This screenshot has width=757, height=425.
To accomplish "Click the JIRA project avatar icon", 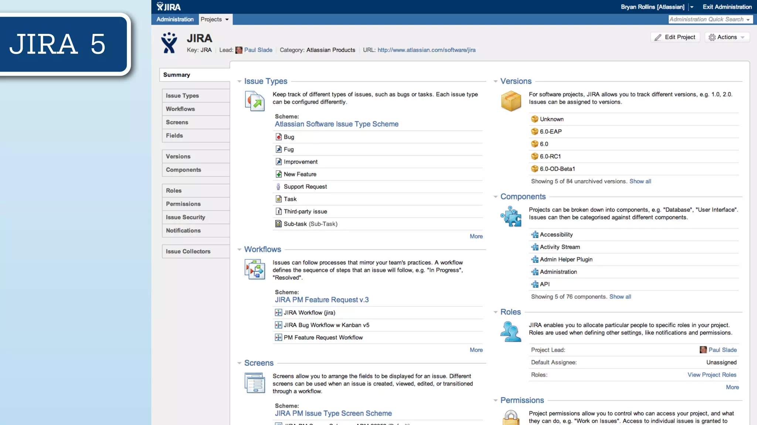I will (169, 43).
